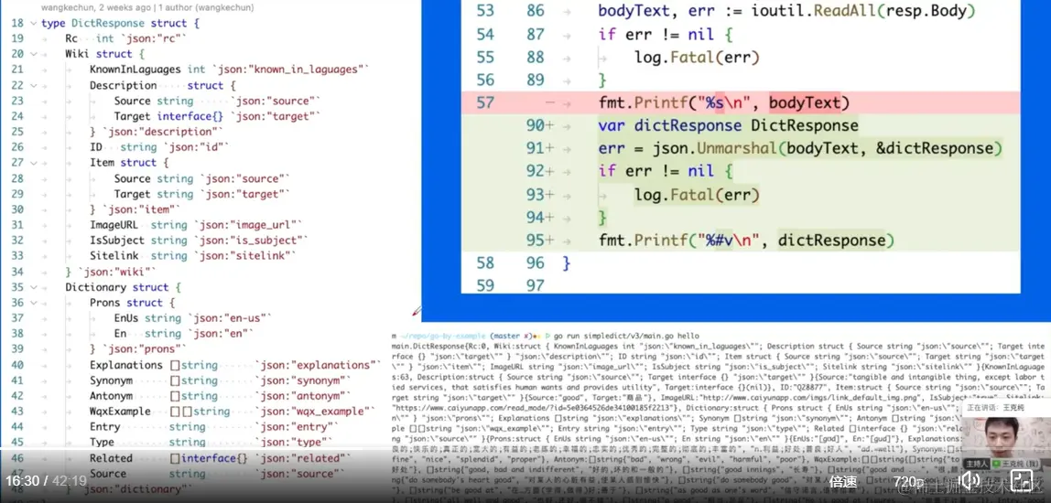Screen dimensions: 1051x503
Task: Click the go run simpledict/v3/main.go hello command
Action: click(x=626, y=336)
